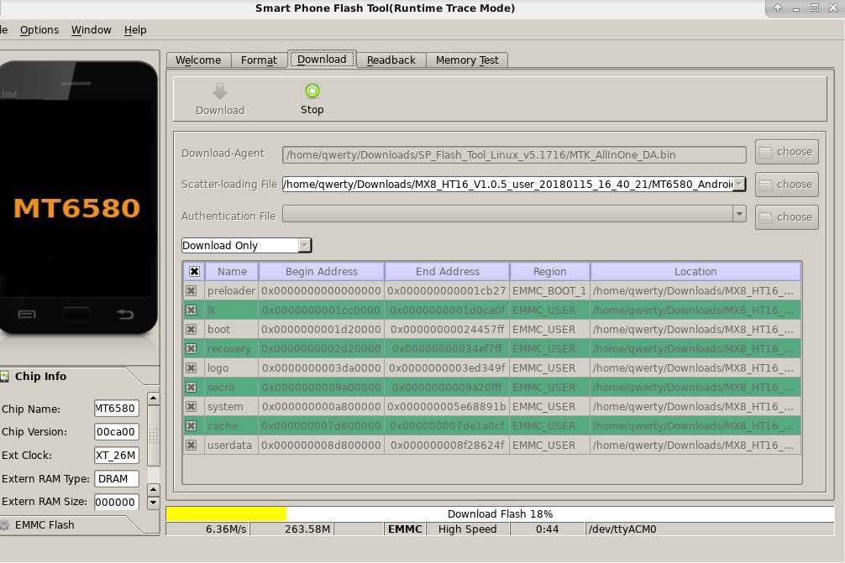The width and height of the screenshot is (845, 563).
Task: Click the Location column header
Action: (x=695, y=271)
